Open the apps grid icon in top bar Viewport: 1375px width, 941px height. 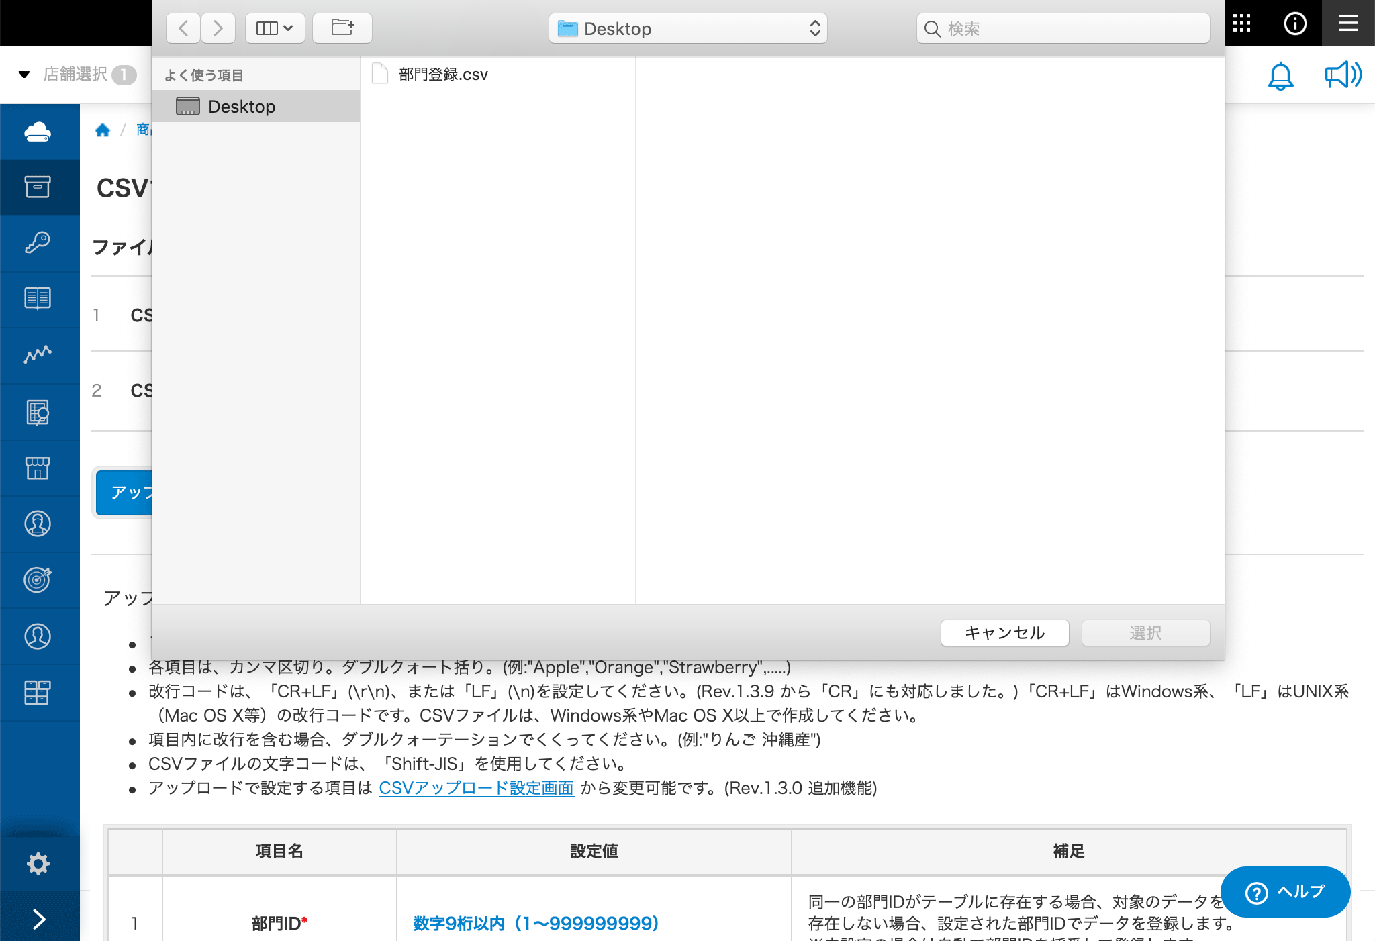(x=1241, y=23)
